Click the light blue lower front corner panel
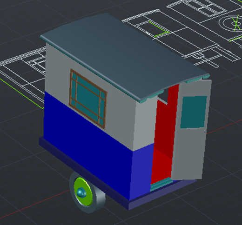Image resolution: width=242 pixels, height=225 pixels. [x=141, y=171]
